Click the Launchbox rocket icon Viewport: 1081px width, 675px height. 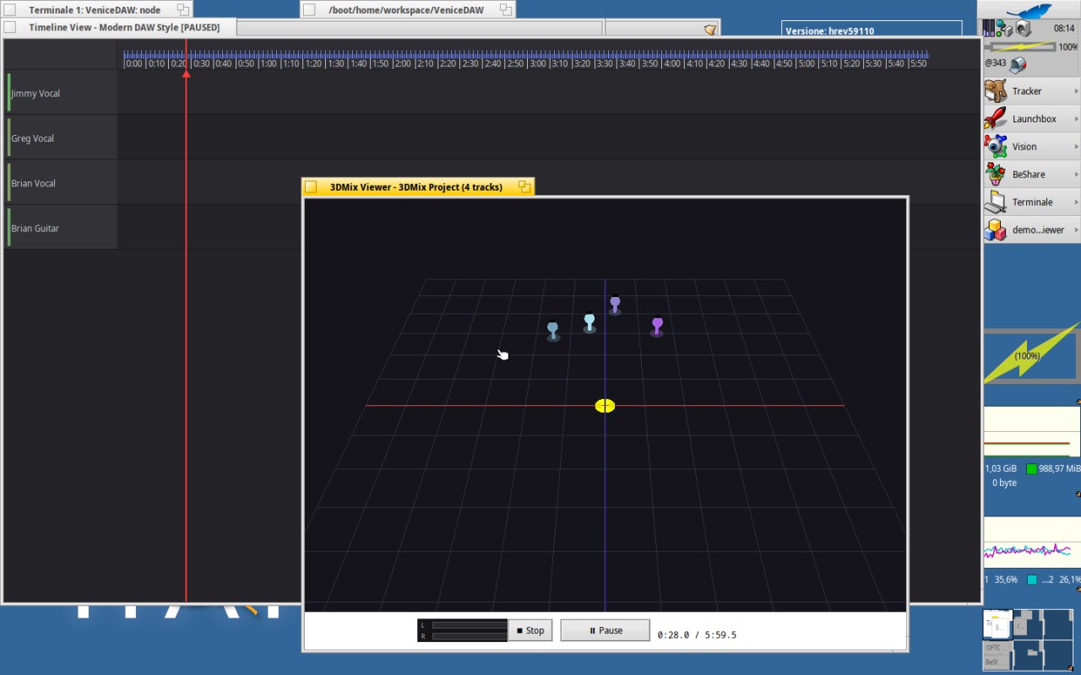(x=997, y=119)
